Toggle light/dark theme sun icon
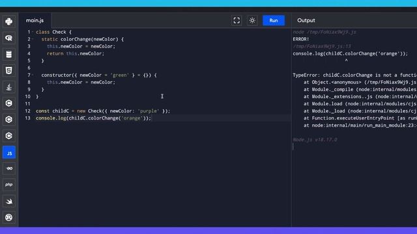This screenshot has width=417, height=234. 252,20
